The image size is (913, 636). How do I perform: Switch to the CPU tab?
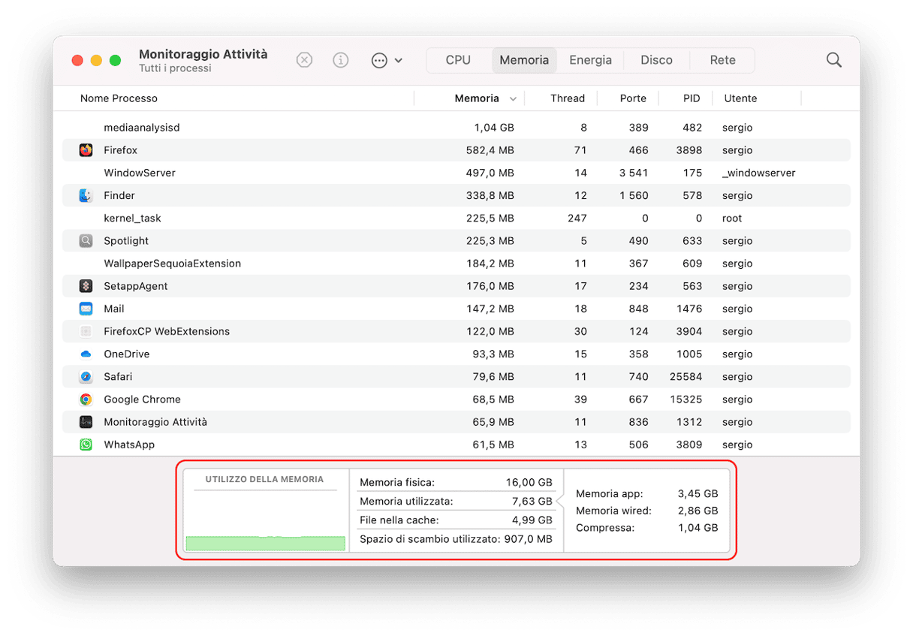pos(458,60)
